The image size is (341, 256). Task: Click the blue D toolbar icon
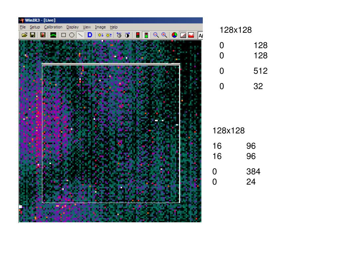90,35
